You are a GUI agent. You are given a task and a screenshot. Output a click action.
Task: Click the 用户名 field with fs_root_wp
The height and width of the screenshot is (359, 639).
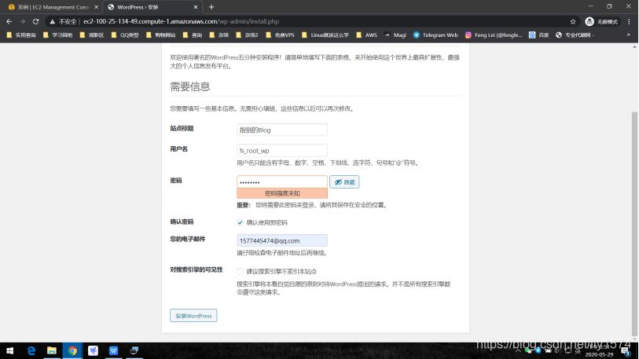pos(282,150)
